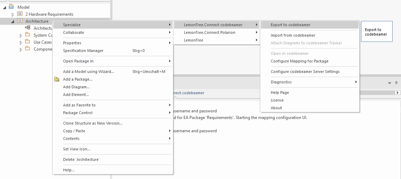Click the Architecture diagram icon in tree

pyautogui.click(x=28, y=28)
